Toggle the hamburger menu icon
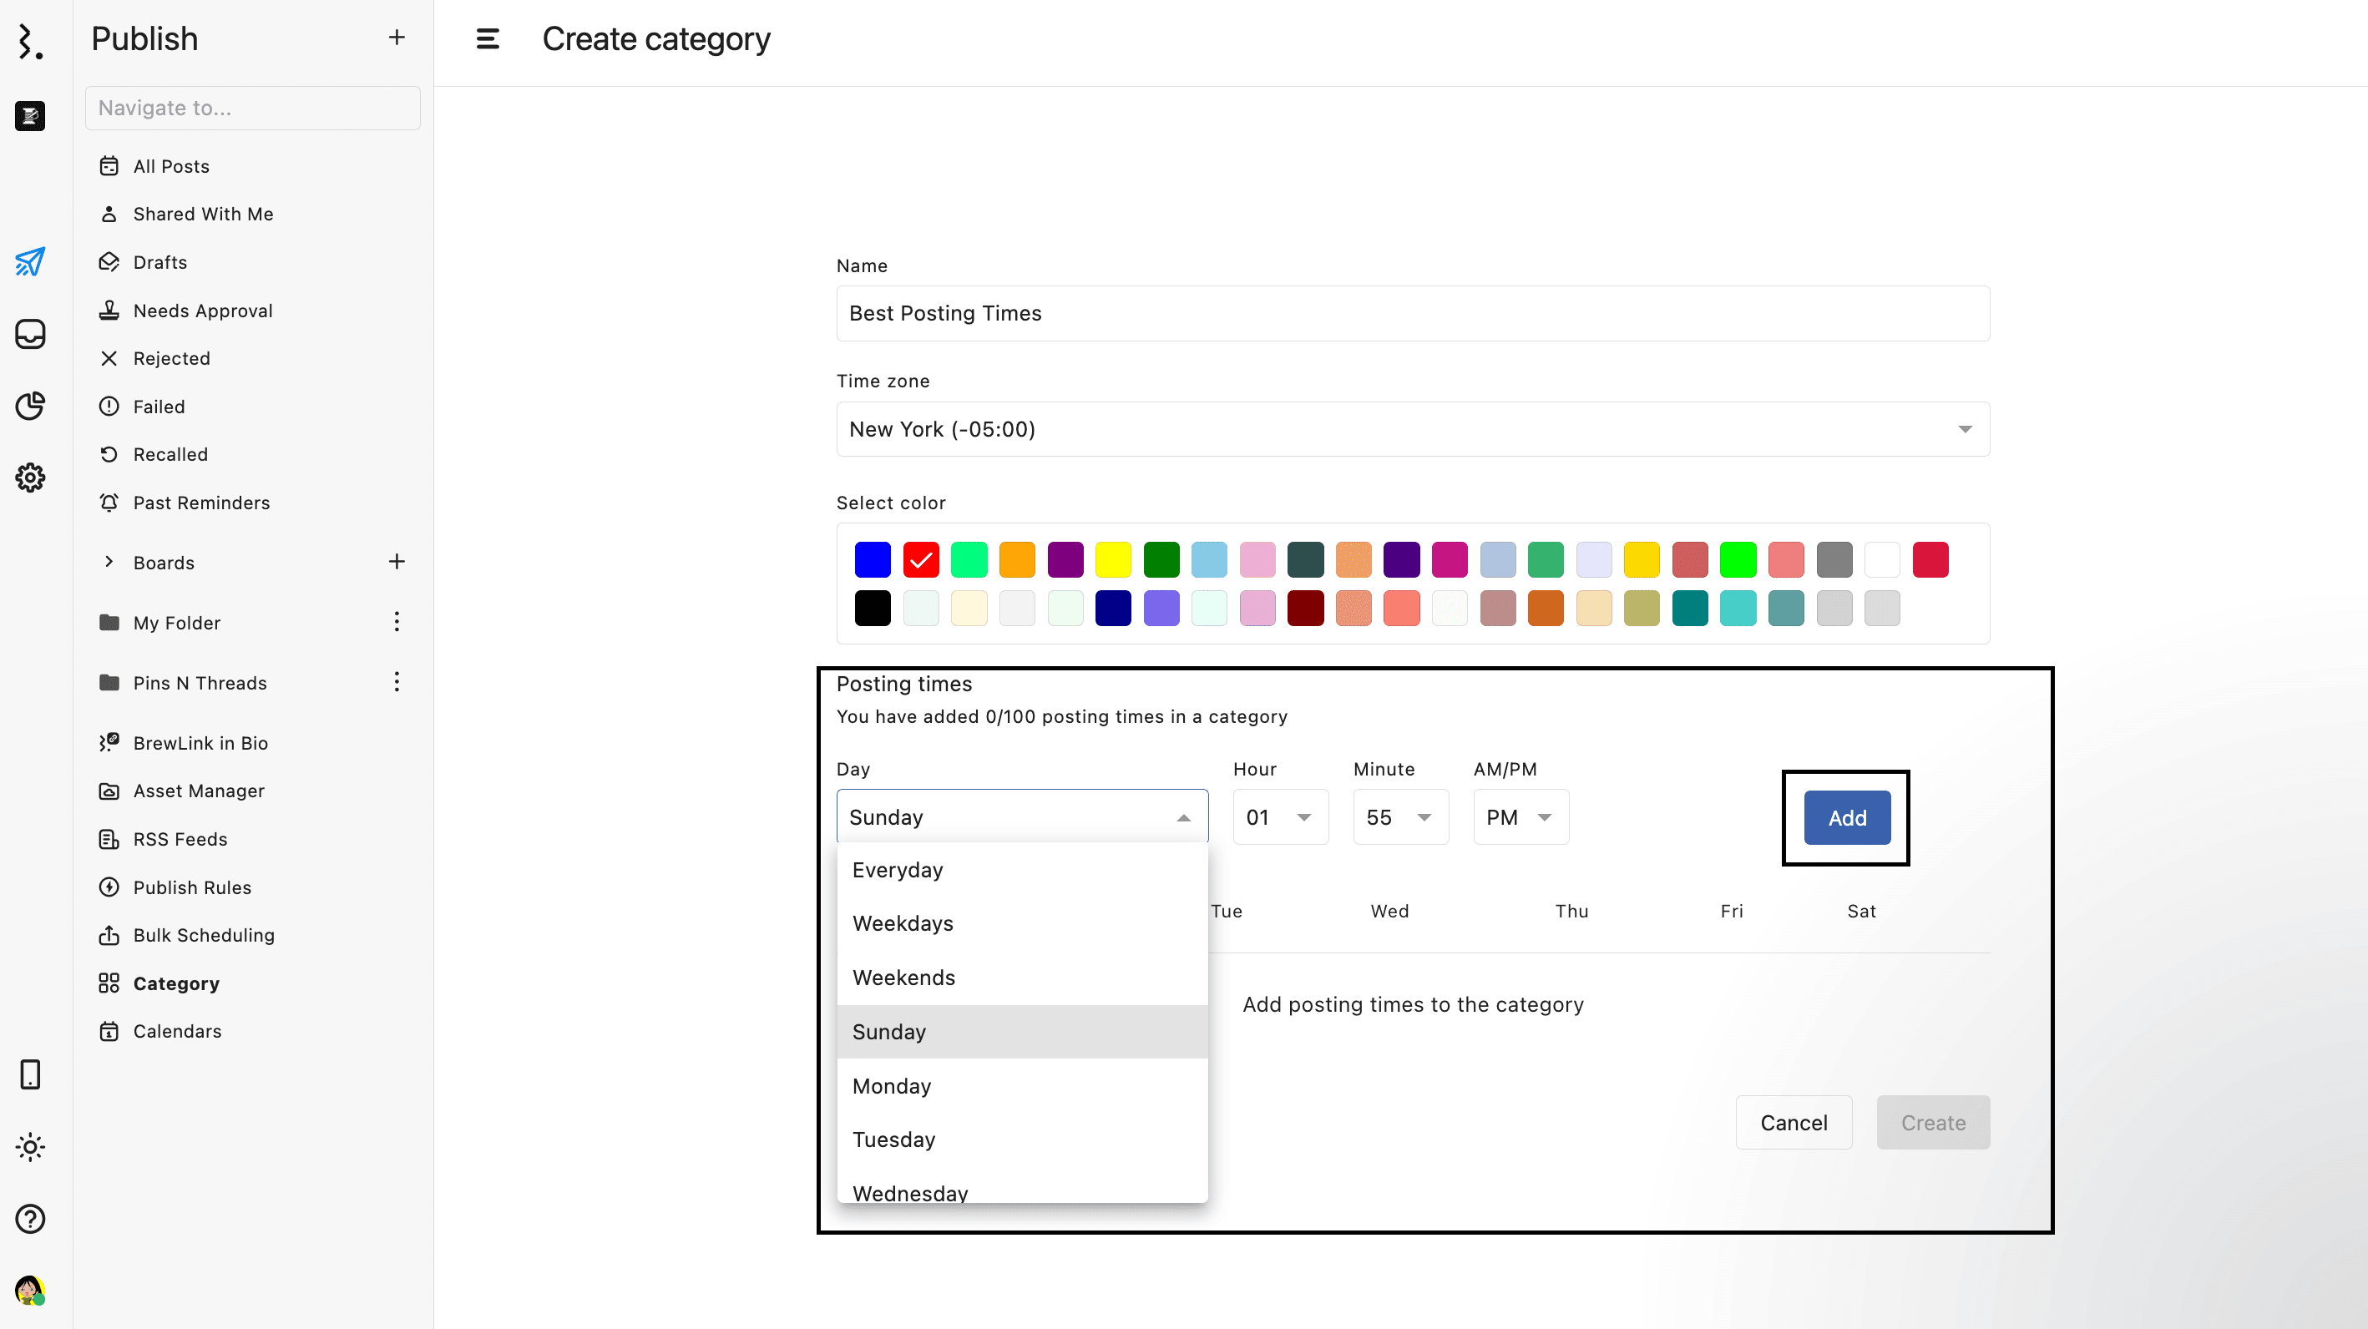This screenshot has height=1329, width=2368. pos(487,38)
